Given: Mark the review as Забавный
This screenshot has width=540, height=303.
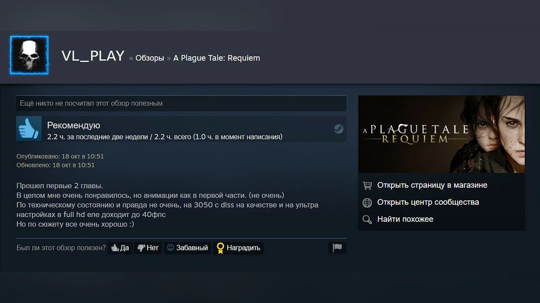Looking at the screenshot, I should click(x=188, y=248).
